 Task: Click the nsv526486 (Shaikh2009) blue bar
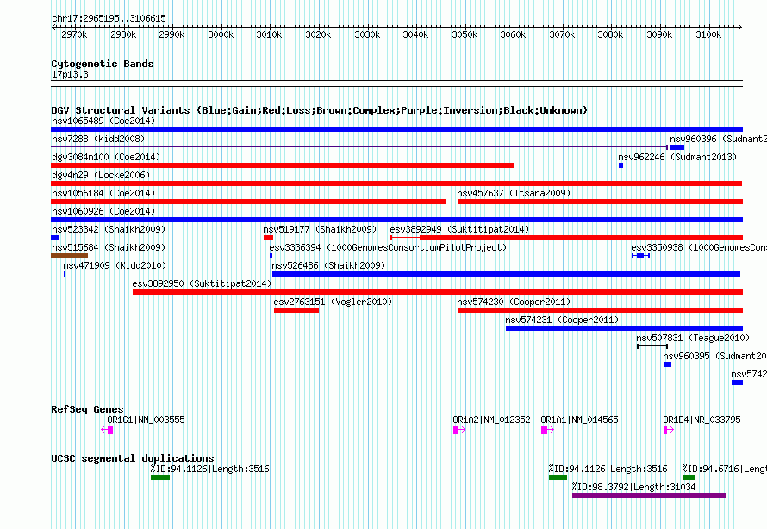pyautogui.click(x=506, y=274)
